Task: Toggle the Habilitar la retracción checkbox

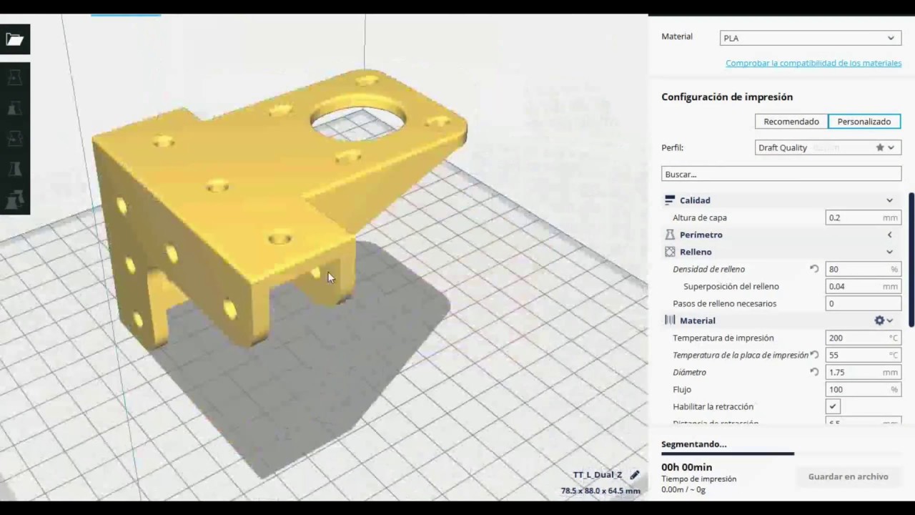Action: coord(833,406)
